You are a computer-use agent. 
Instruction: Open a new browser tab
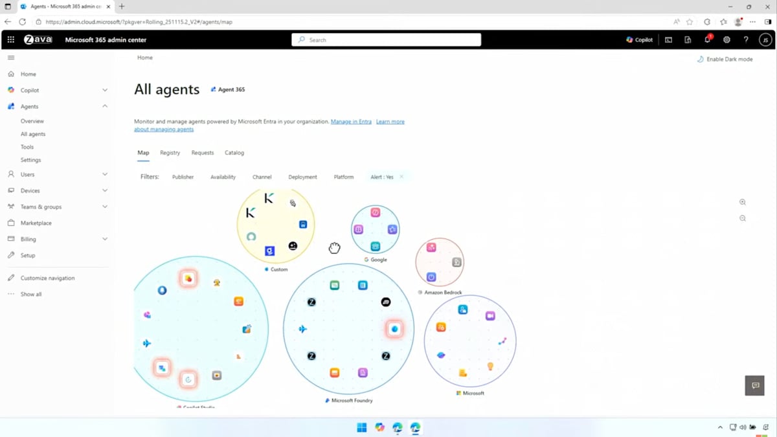tap(122, 6)
